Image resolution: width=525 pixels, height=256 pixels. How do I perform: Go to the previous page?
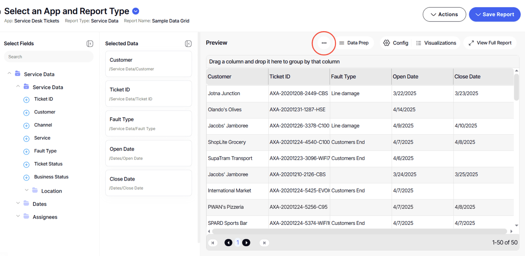pyautogui.click(x=228, y=243)
